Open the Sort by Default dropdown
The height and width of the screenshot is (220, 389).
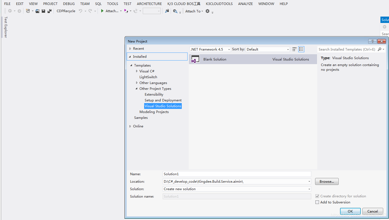pos(268,49)
